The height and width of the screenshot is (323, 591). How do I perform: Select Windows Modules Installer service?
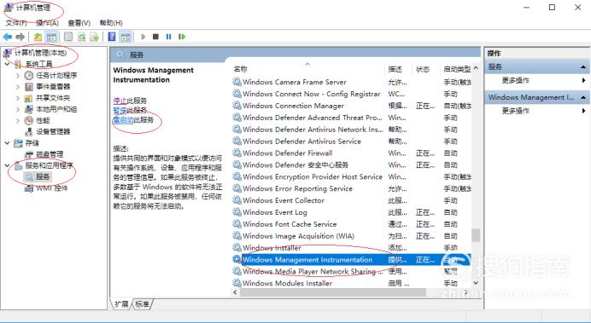[x=287, y=283]
